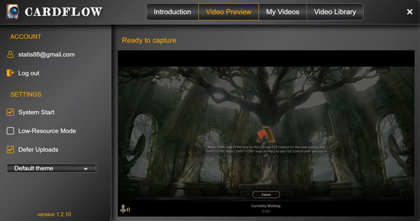Select the Video Preview tab

228,12
